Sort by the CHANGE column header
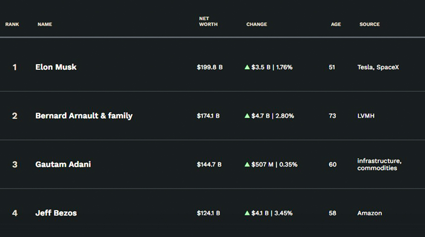 pos(257,24)
